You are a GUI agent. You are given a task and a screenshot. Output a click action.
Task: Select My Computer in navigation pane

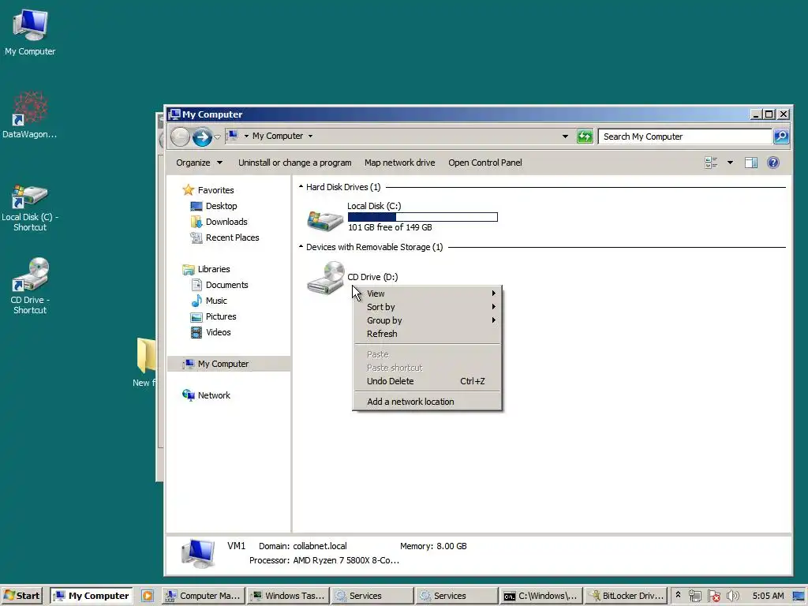click(x=229, y=364)
